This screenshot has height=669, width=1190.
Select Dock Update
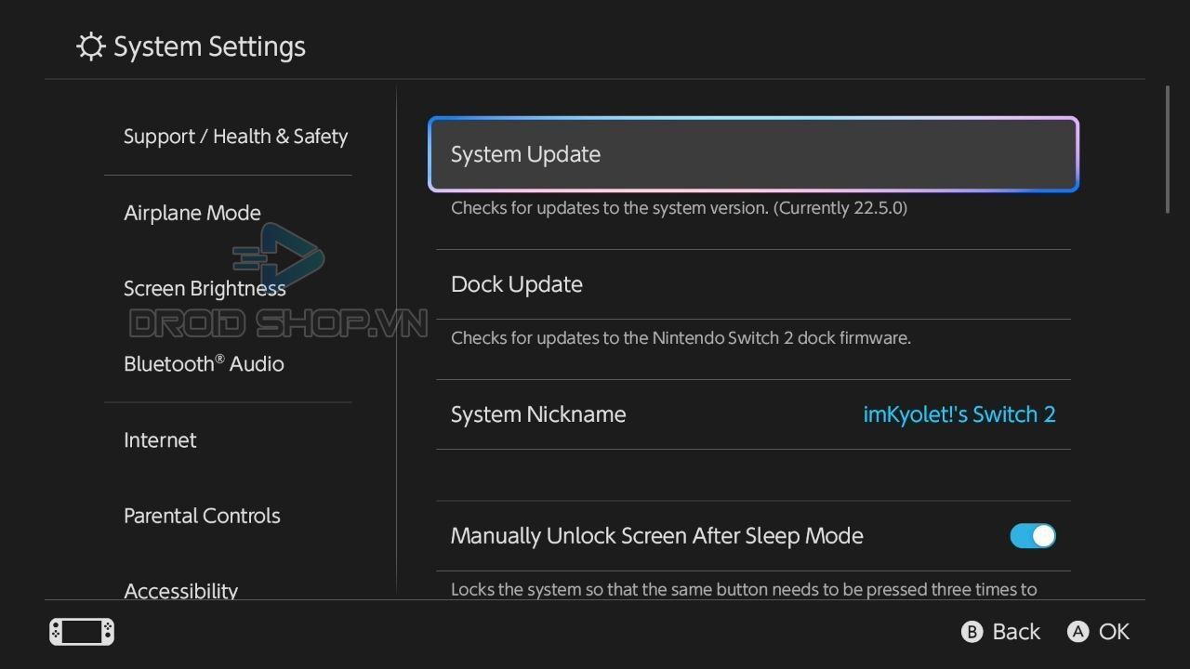[x=753, y=284]
